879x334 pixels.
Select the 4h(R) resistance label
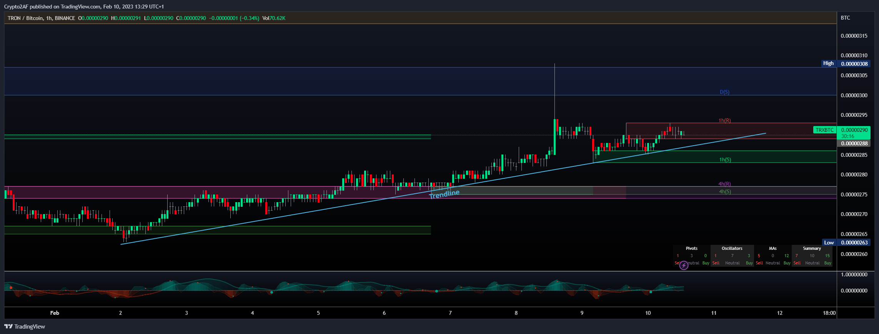coord(725,184)
